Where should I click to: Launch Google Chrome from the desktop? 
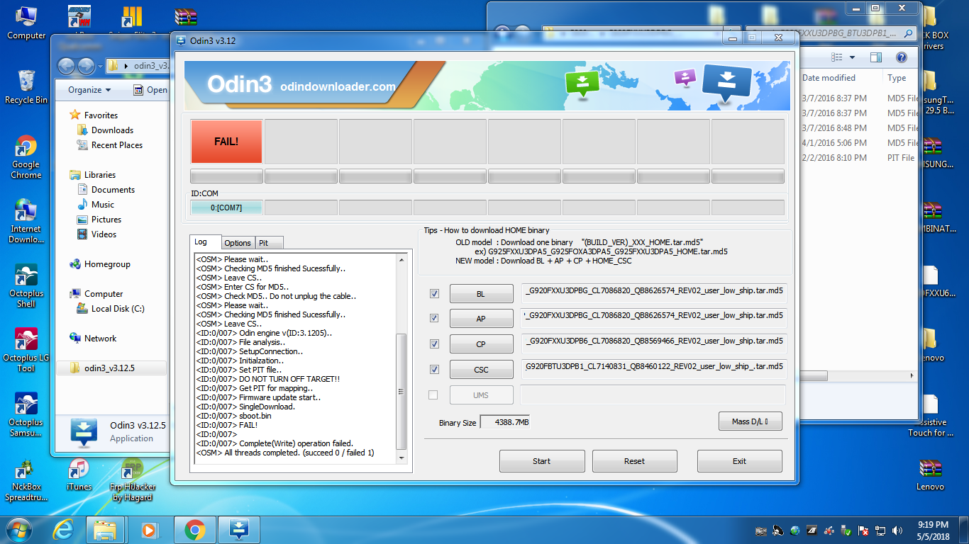26,157
